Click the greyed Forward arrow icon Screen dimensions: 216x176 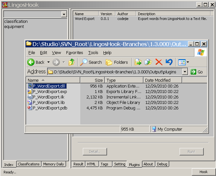[x=56, y=62]
